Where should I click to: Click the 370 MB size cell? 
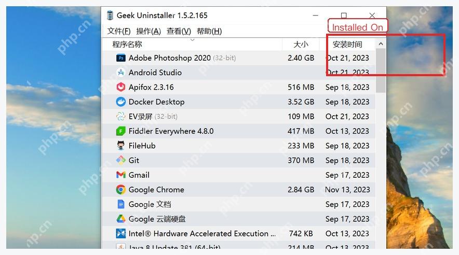point(301,160)
